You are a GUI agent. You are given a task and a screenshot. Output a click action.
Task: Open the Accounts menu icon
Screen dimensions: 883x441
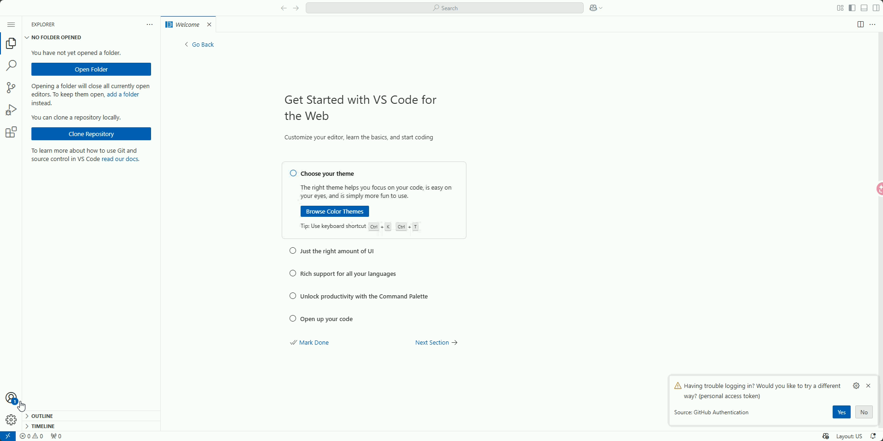pyautogui.click(x=11, y=398)
